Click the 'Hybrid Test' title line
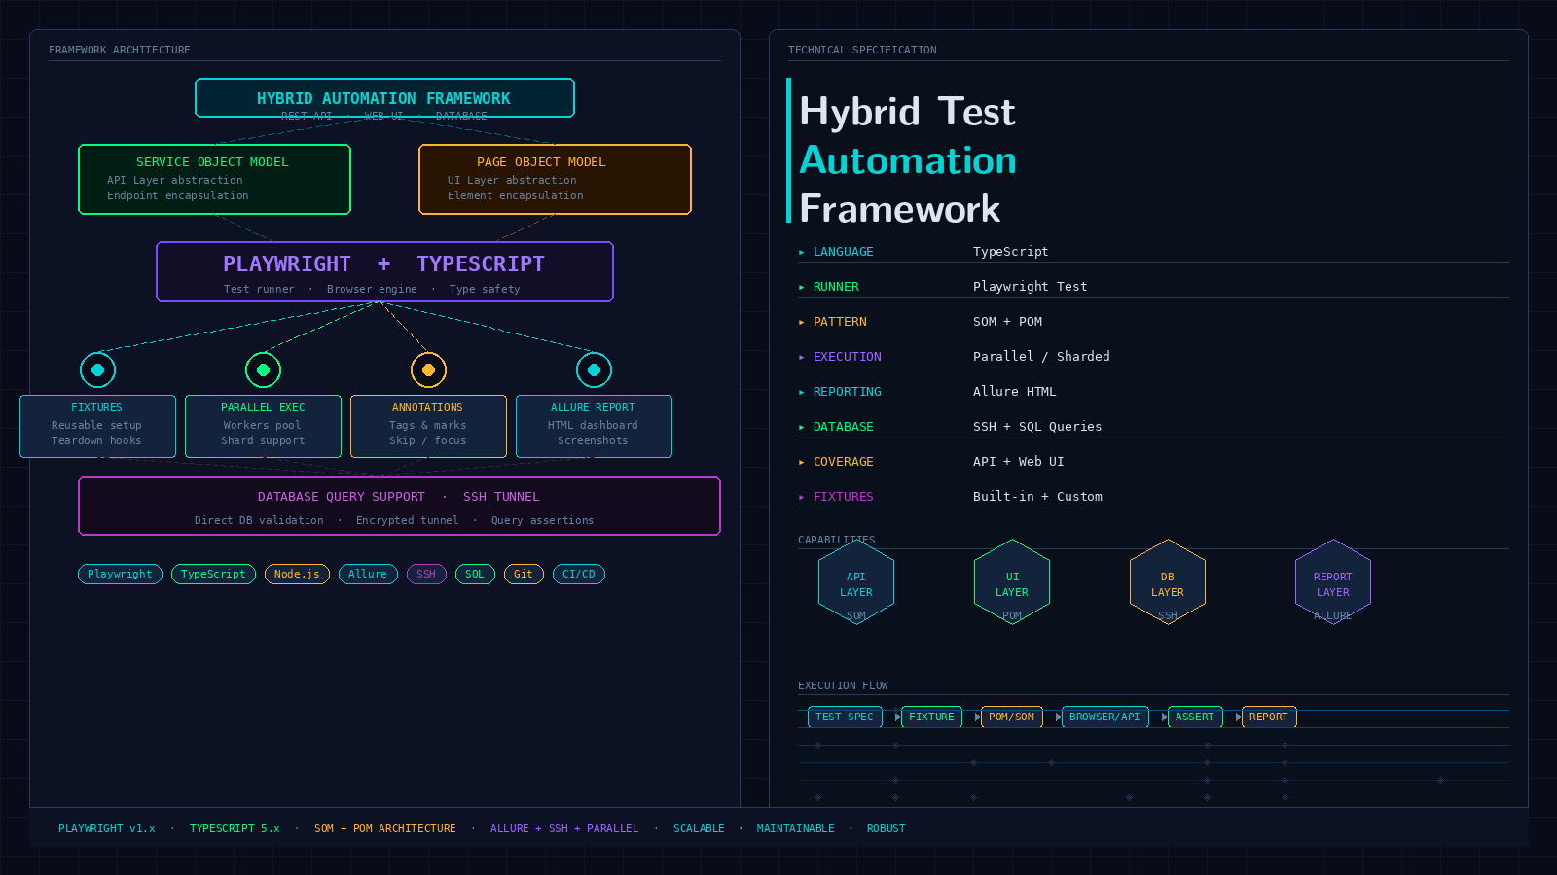This screenshot has height=875, width=1557. pyautogui.click(x=907, y=112)
